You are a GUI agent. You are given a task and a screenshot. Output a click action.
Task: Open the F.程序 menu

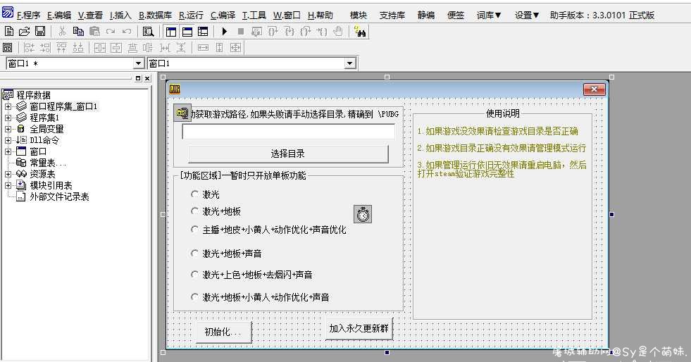pyautogui.click(x=28, y=15)
